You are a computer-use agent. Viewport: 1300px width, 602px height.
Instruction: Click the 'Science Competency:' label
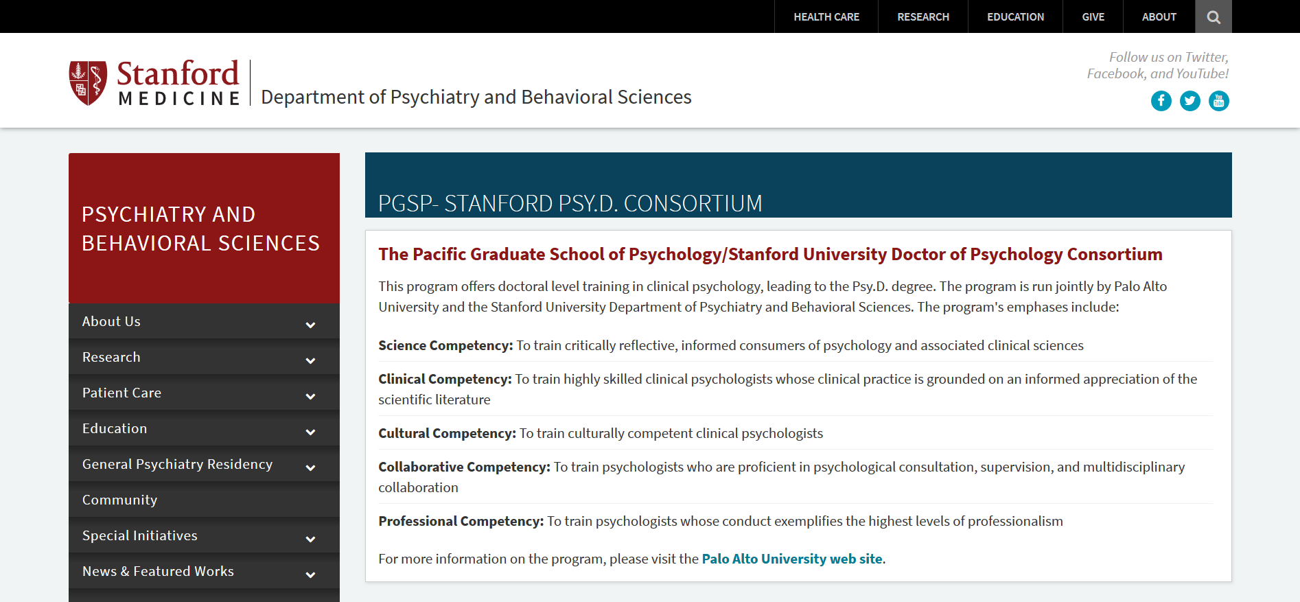click(445, 345)
